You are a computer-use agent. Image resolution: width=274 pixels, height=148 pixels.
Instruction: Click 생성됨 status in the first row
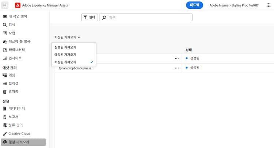pos(195,58)
